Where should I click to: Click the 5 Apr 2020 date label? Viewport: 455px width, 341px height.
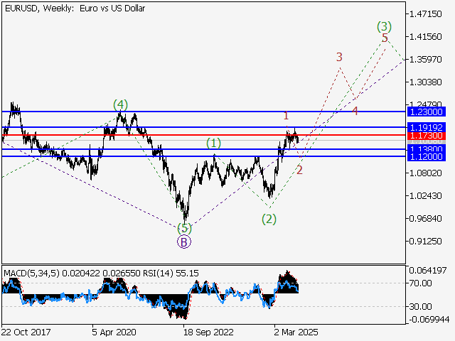tap(114, 332)
